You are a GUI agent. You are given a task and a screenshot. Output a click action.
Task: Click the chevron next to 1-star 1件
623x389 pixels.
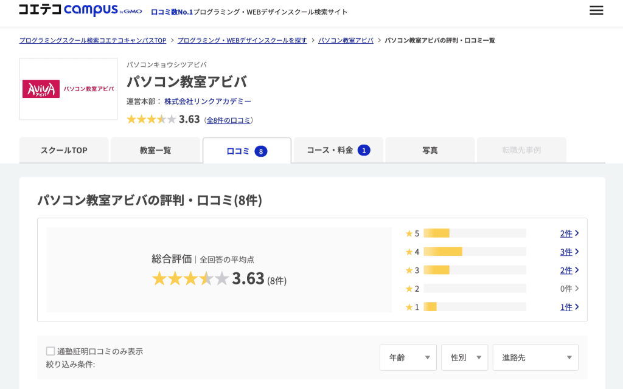[577, 307]
